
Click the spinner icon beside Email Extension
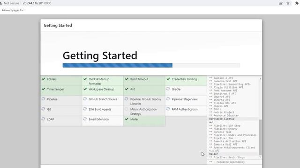click(85, 119)
